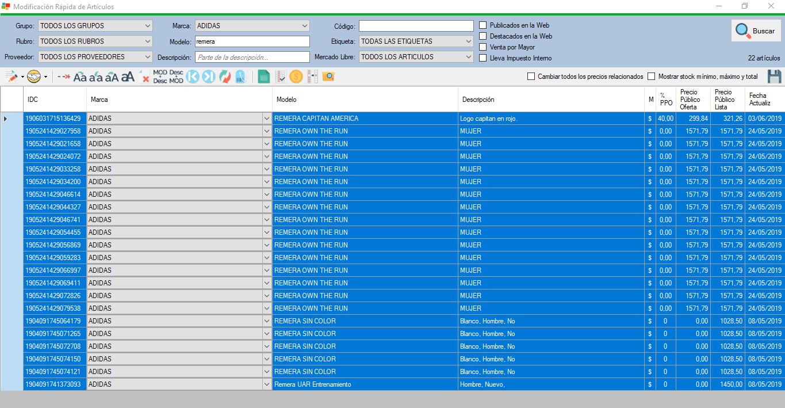Check 'Cambiar todos los precios relacionados'
Viewport: 785px width, 408px height.
click(x=531, y=77)
